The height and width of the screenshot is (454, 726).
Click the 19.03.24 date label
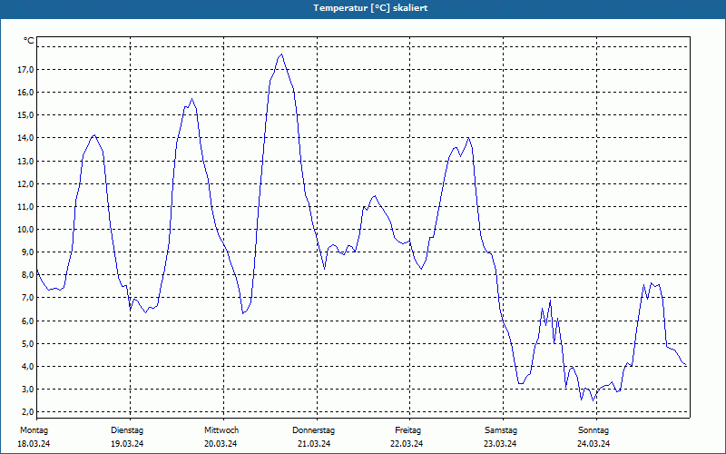127,444
